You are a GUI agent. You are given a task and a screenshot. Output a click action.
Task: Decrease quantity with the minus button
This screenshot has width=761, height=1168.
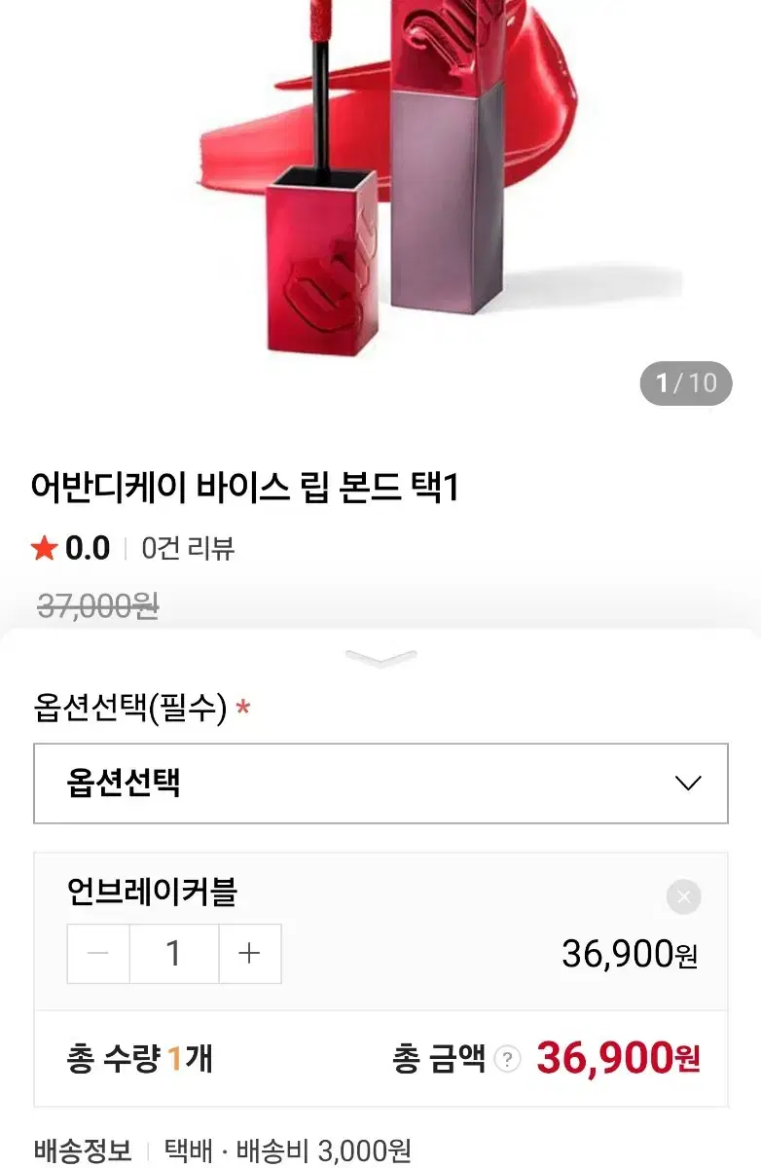(x=98, y=954)
